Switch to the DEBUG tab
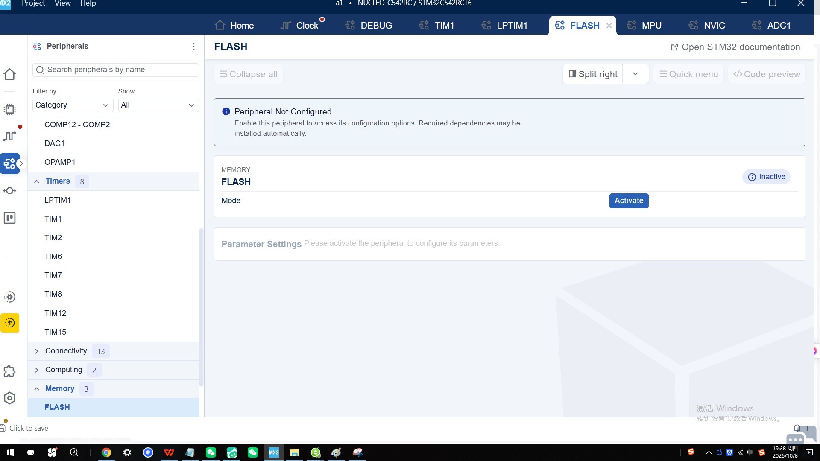 (369, 26)
